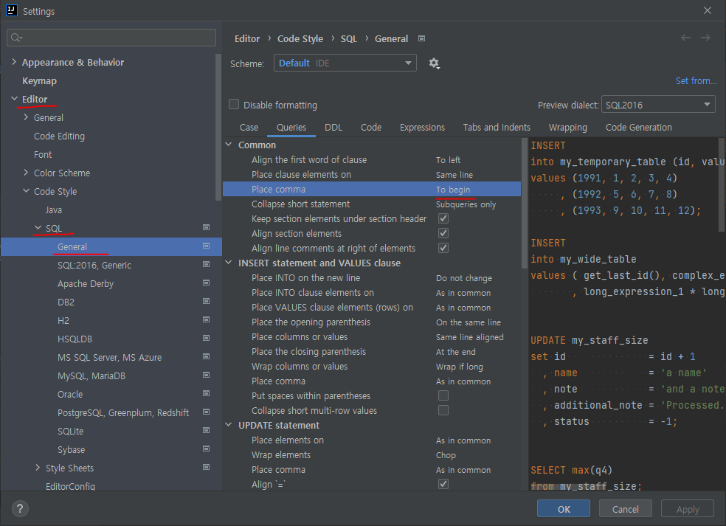Expand the Style Sheets node
726x526 pixels.
pyautogui.click(x=38, y=468)
